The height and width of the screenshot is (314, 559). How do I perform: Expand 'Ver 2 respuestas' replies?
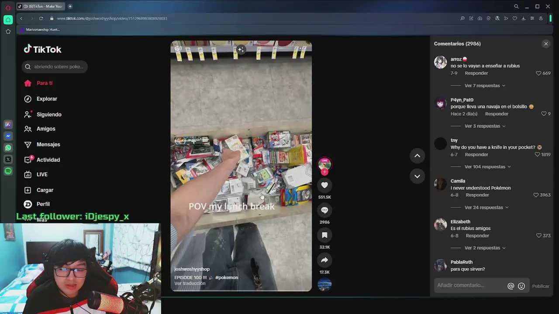pos(485,248)
